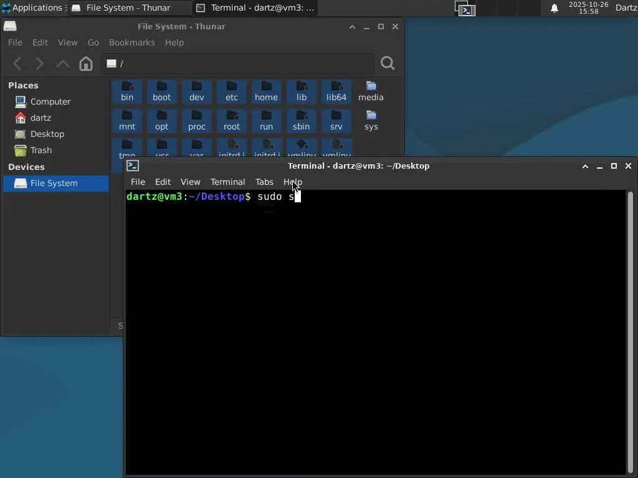Select the srv folder
Screen dimensions: 638x478
(336, 121)
